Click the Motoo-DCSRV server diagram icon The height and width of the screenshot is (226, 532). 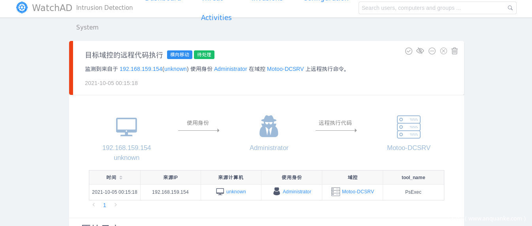(x=408, y=127)
